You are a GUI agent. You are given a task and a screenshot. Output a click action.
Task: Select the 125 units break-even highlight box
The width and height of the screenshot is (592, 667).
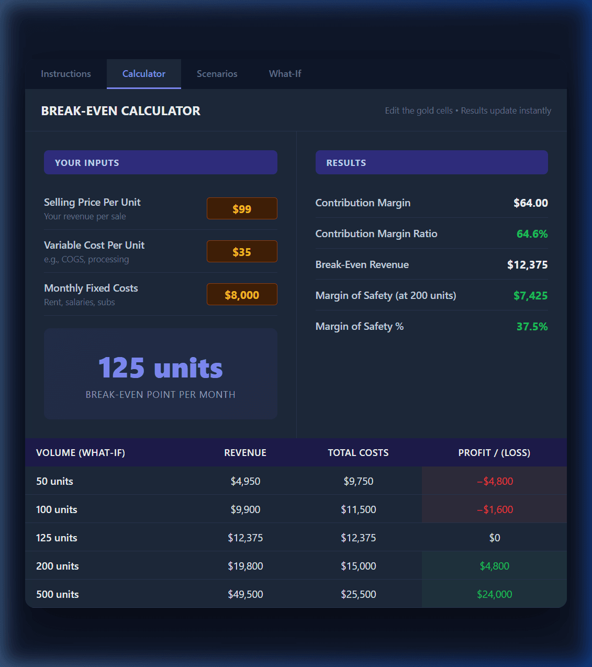[x=160, y=373]
